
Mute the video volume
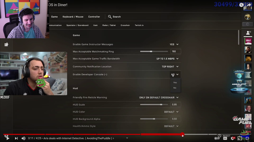point(23,138)
